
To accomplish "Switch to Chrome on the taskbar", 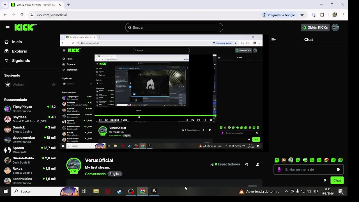I will click(143, 191).
